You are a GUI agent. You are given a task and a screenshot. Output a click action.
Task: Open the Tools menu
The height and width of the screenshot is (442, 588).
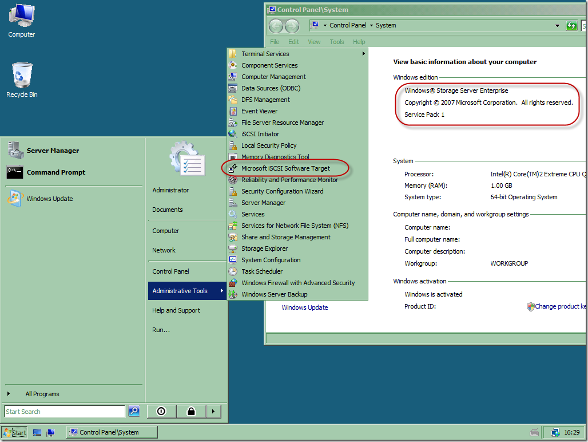pyautogui.click(x=337, y=42)
